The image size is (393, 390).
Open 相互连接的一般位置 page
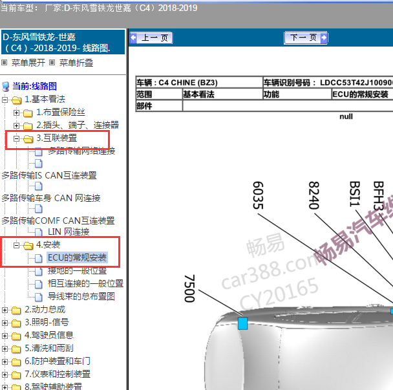coord(85,283)
